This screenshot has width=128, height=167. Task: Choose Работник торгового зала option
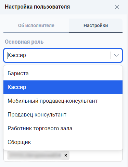coord(63,129)
